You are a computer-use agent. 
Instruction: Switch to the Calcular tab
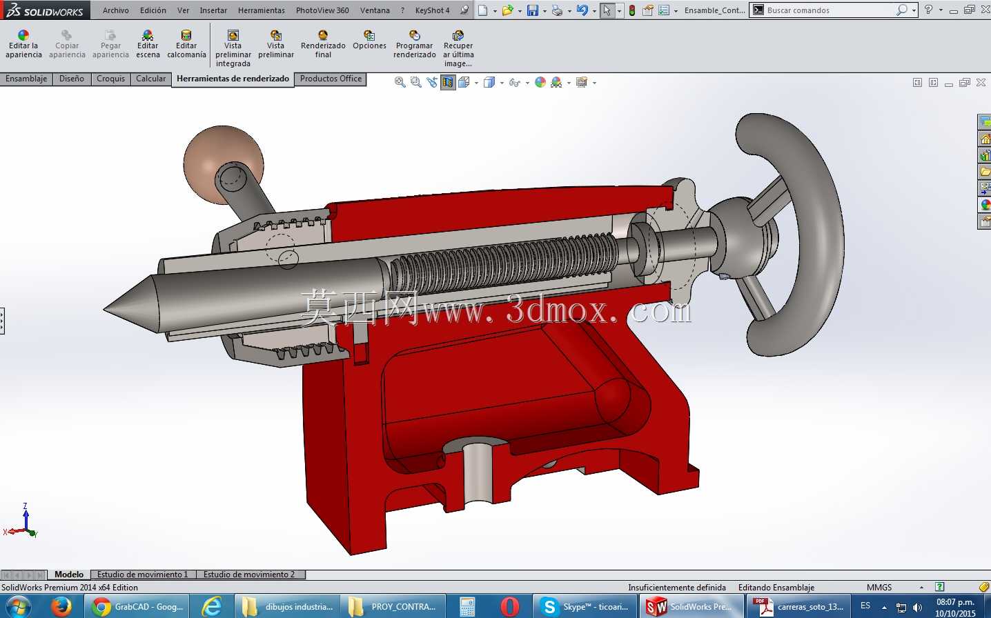coord(150,79)
